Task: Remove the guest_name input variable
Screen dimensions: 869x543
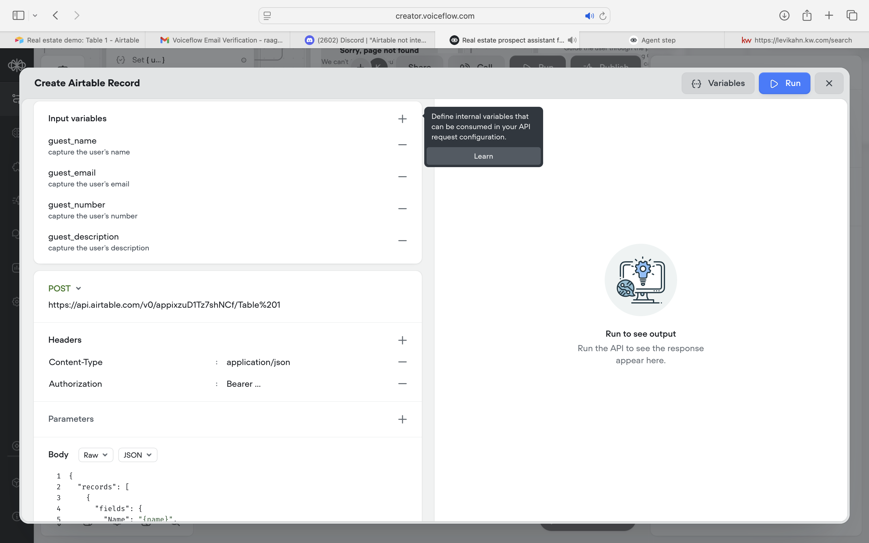Action: pyautogui.click(x=402, y=145)
